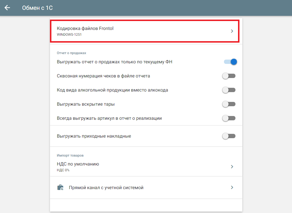This screenshot has width=292, height=213.
Task: Enable Сквозная нумерация чеков toggle
Action: [229, 76]
